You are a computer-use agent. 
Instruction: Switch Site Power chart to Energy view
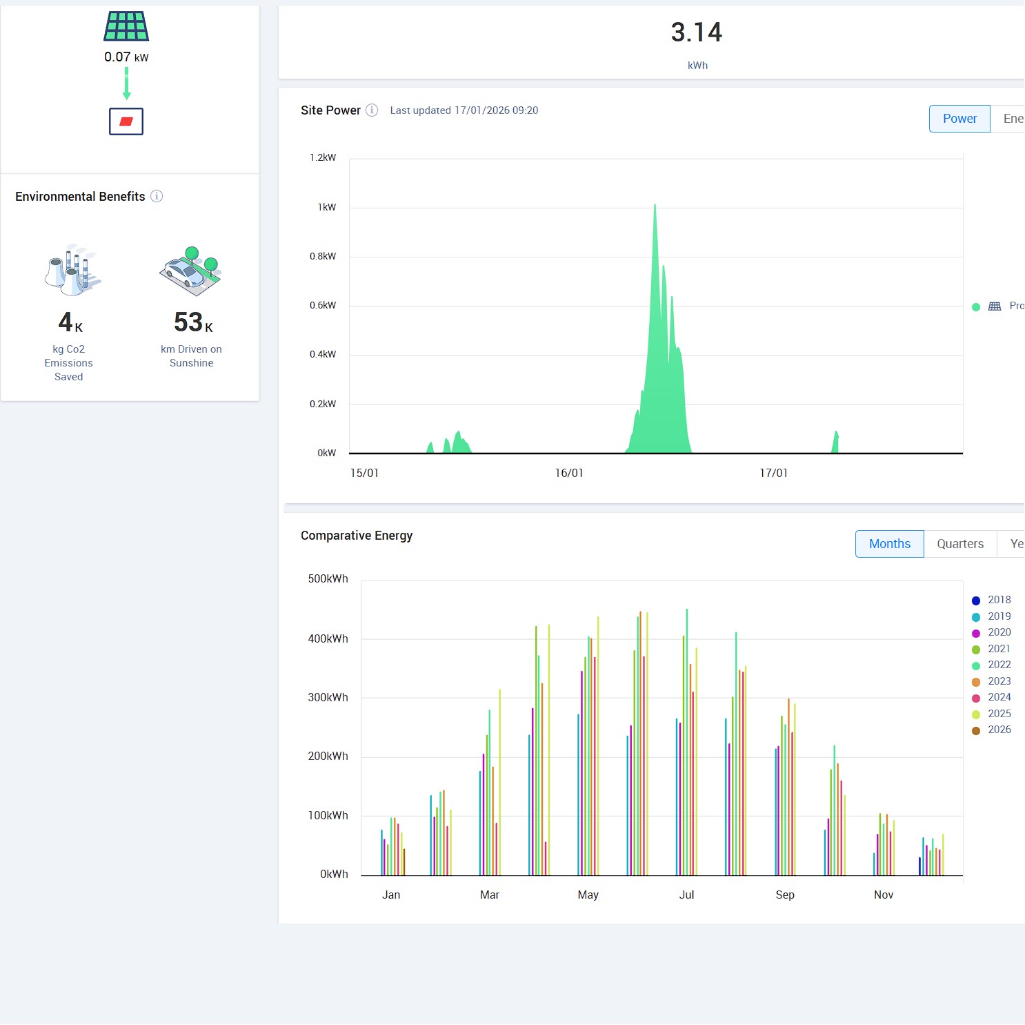point(1012,119)
